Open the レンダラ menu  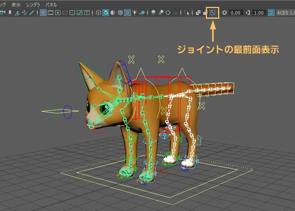point(33,5)
